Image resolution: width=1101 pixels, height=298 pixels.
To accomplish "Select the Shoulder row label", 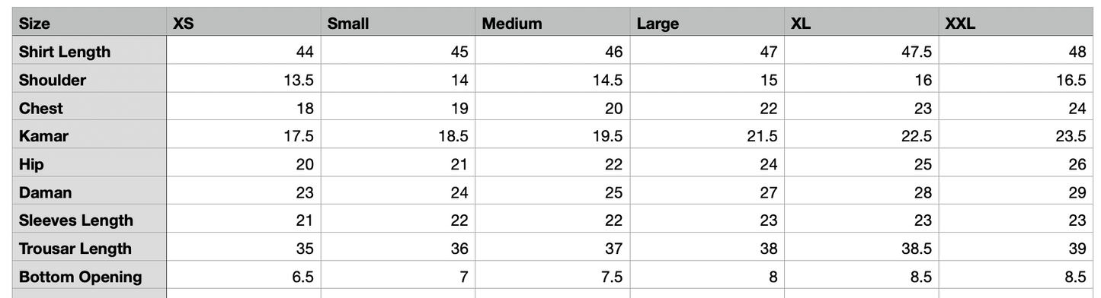I will [90, 79].
